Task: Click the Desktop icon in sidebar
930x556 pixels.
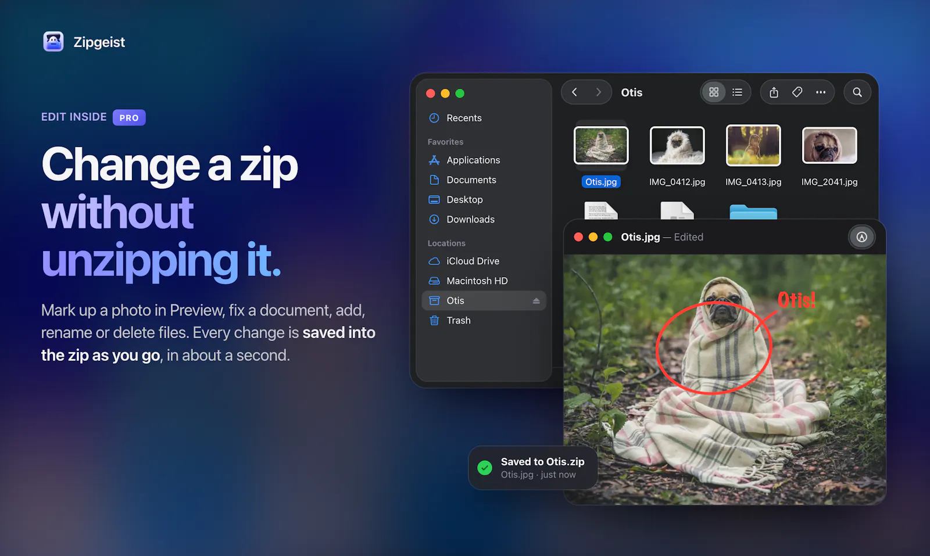Action: point(434,199)
